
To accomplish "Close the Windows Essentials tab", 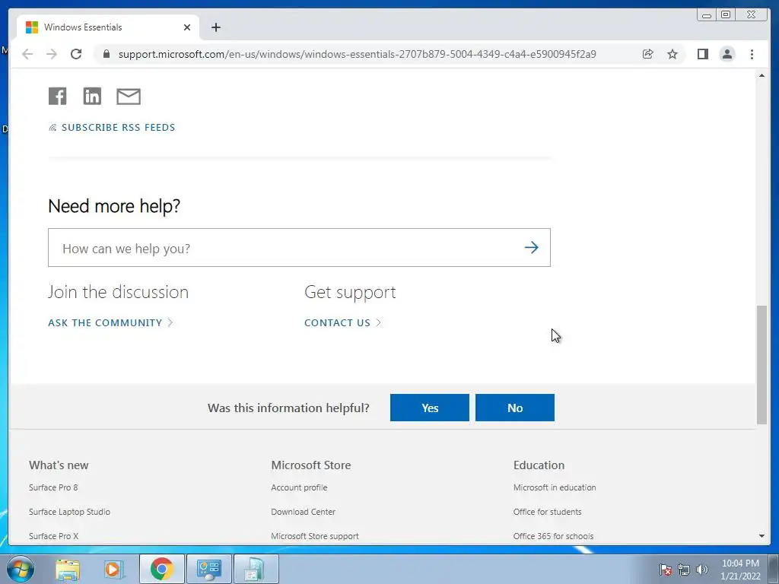I will [x=187, y=27].
